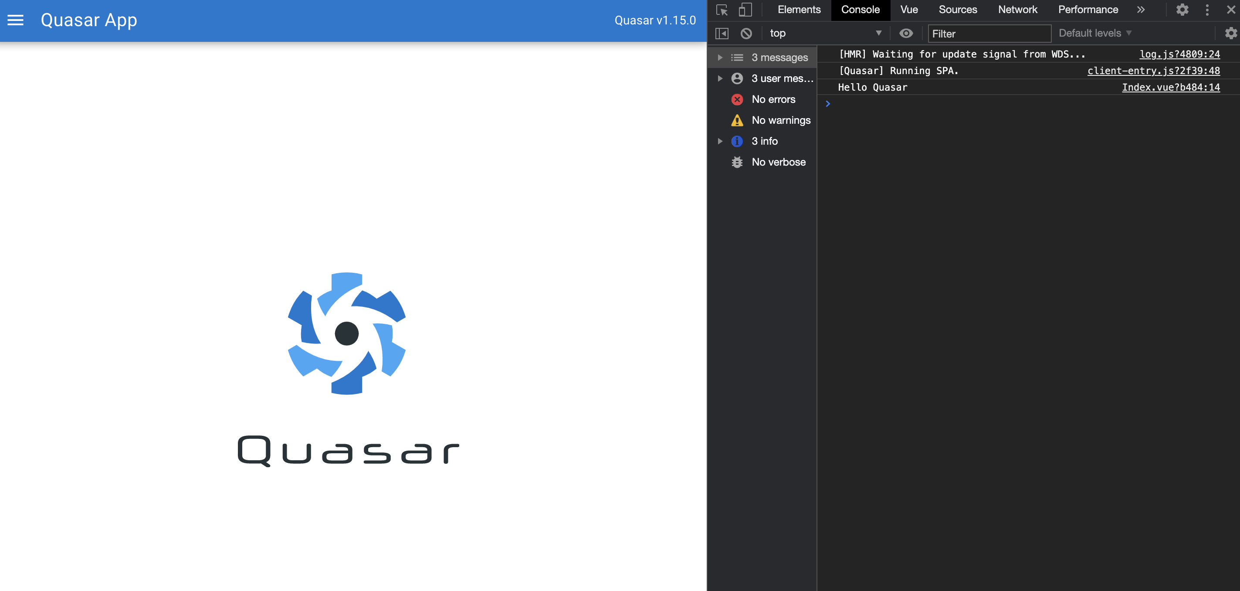The width and height of the screenshot is (1240, 591).
Task: Hide the console sidebar panel
Action: coord(722,33)
